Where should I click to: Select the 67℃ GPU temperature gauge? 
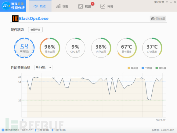[x=127, y=48]
